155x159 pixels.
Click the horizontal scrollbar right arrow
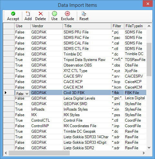[x=144, y=153]
